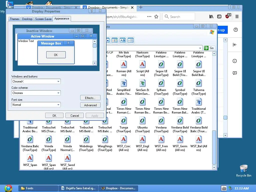The height and width of the screenshot is (192, 256).
Task: Select the Verdana Bold (TrueType) font icon
Action: coord(180,121)
